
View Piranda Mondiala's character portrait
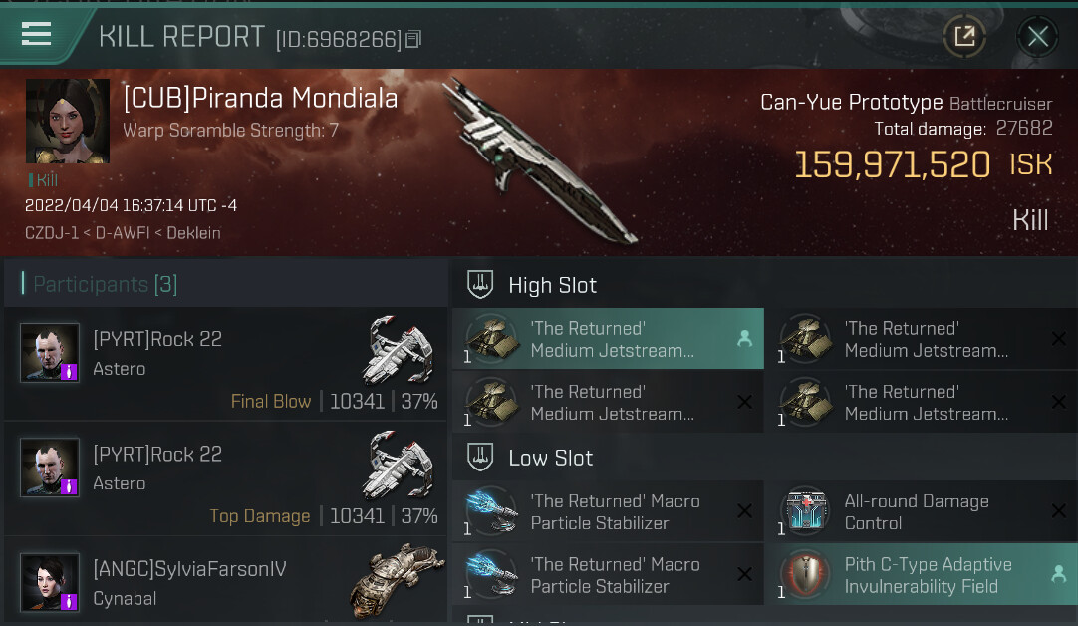(68, 121)
